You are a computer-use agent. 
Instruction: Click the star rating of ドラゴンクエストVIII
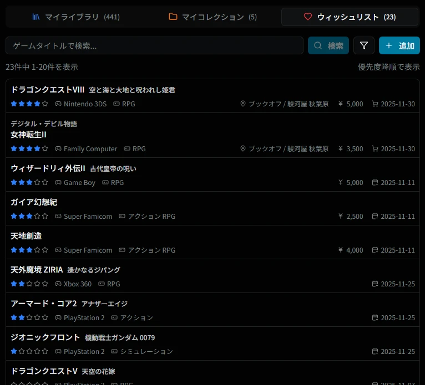[x=29, y=104]
